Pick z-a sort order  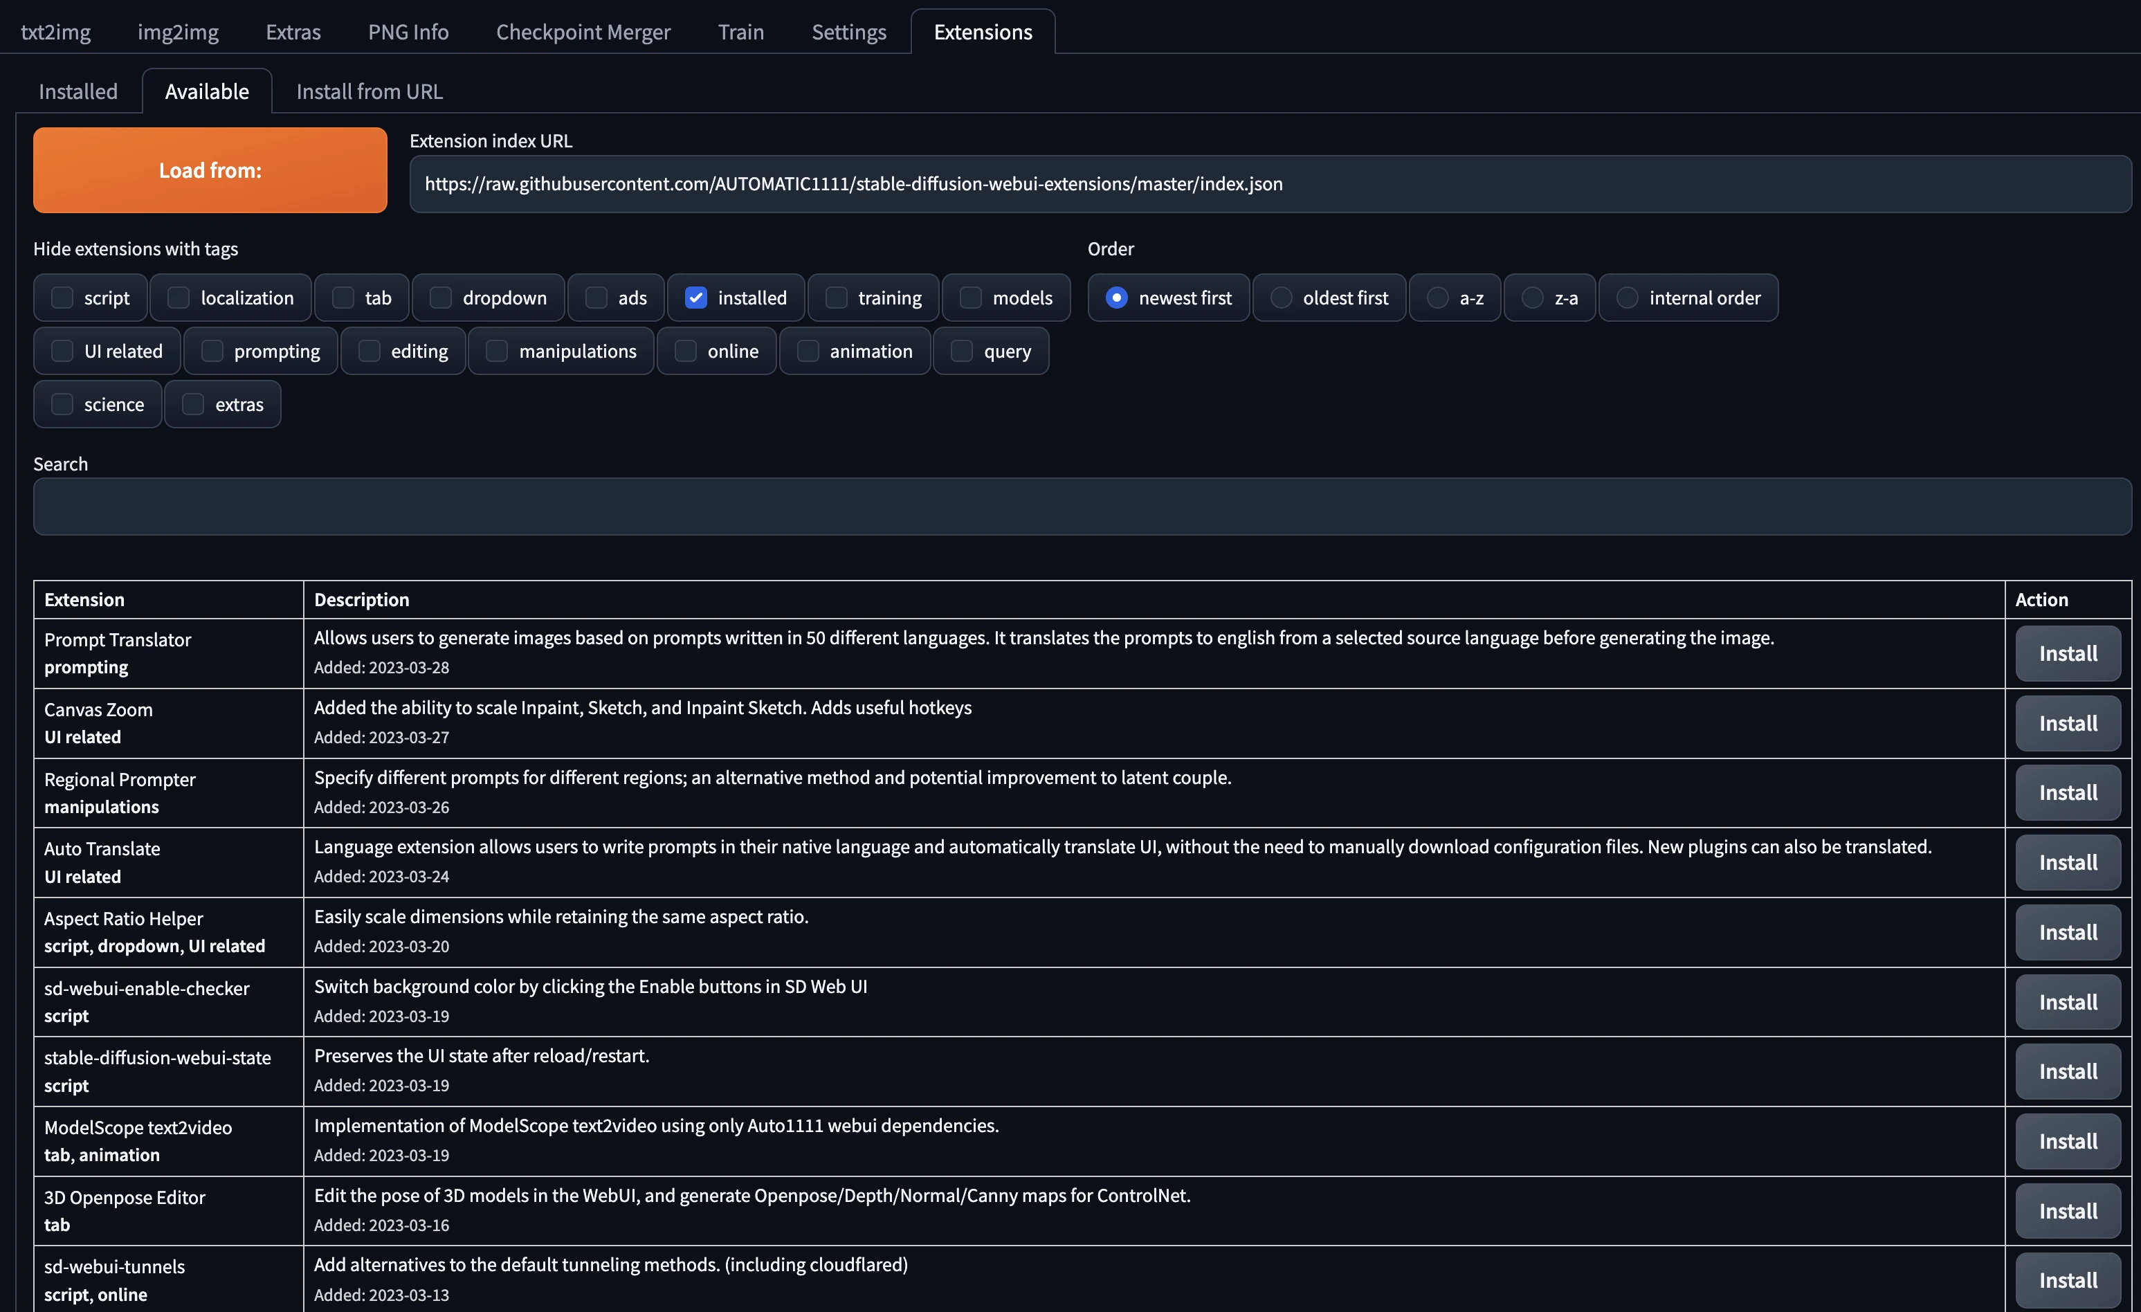(x=1532, y=298)
